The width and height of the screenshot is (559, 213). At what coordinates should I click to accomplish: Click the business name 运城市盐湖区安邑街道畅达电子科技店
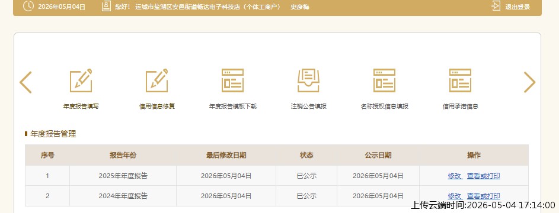click(x=188, y=7)
